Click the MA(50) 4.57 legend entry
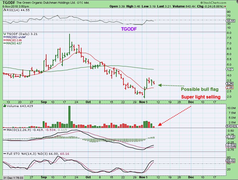This screenshot has width=238, height=180. (x=13, y=43)
